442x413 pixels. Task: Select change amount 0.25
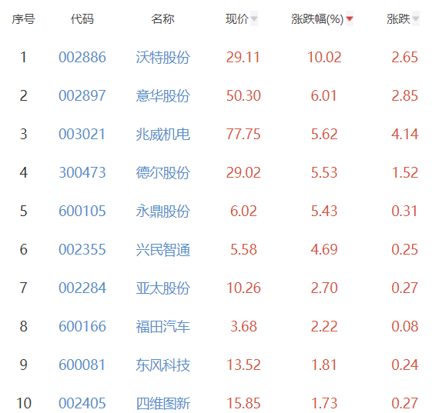405,249
